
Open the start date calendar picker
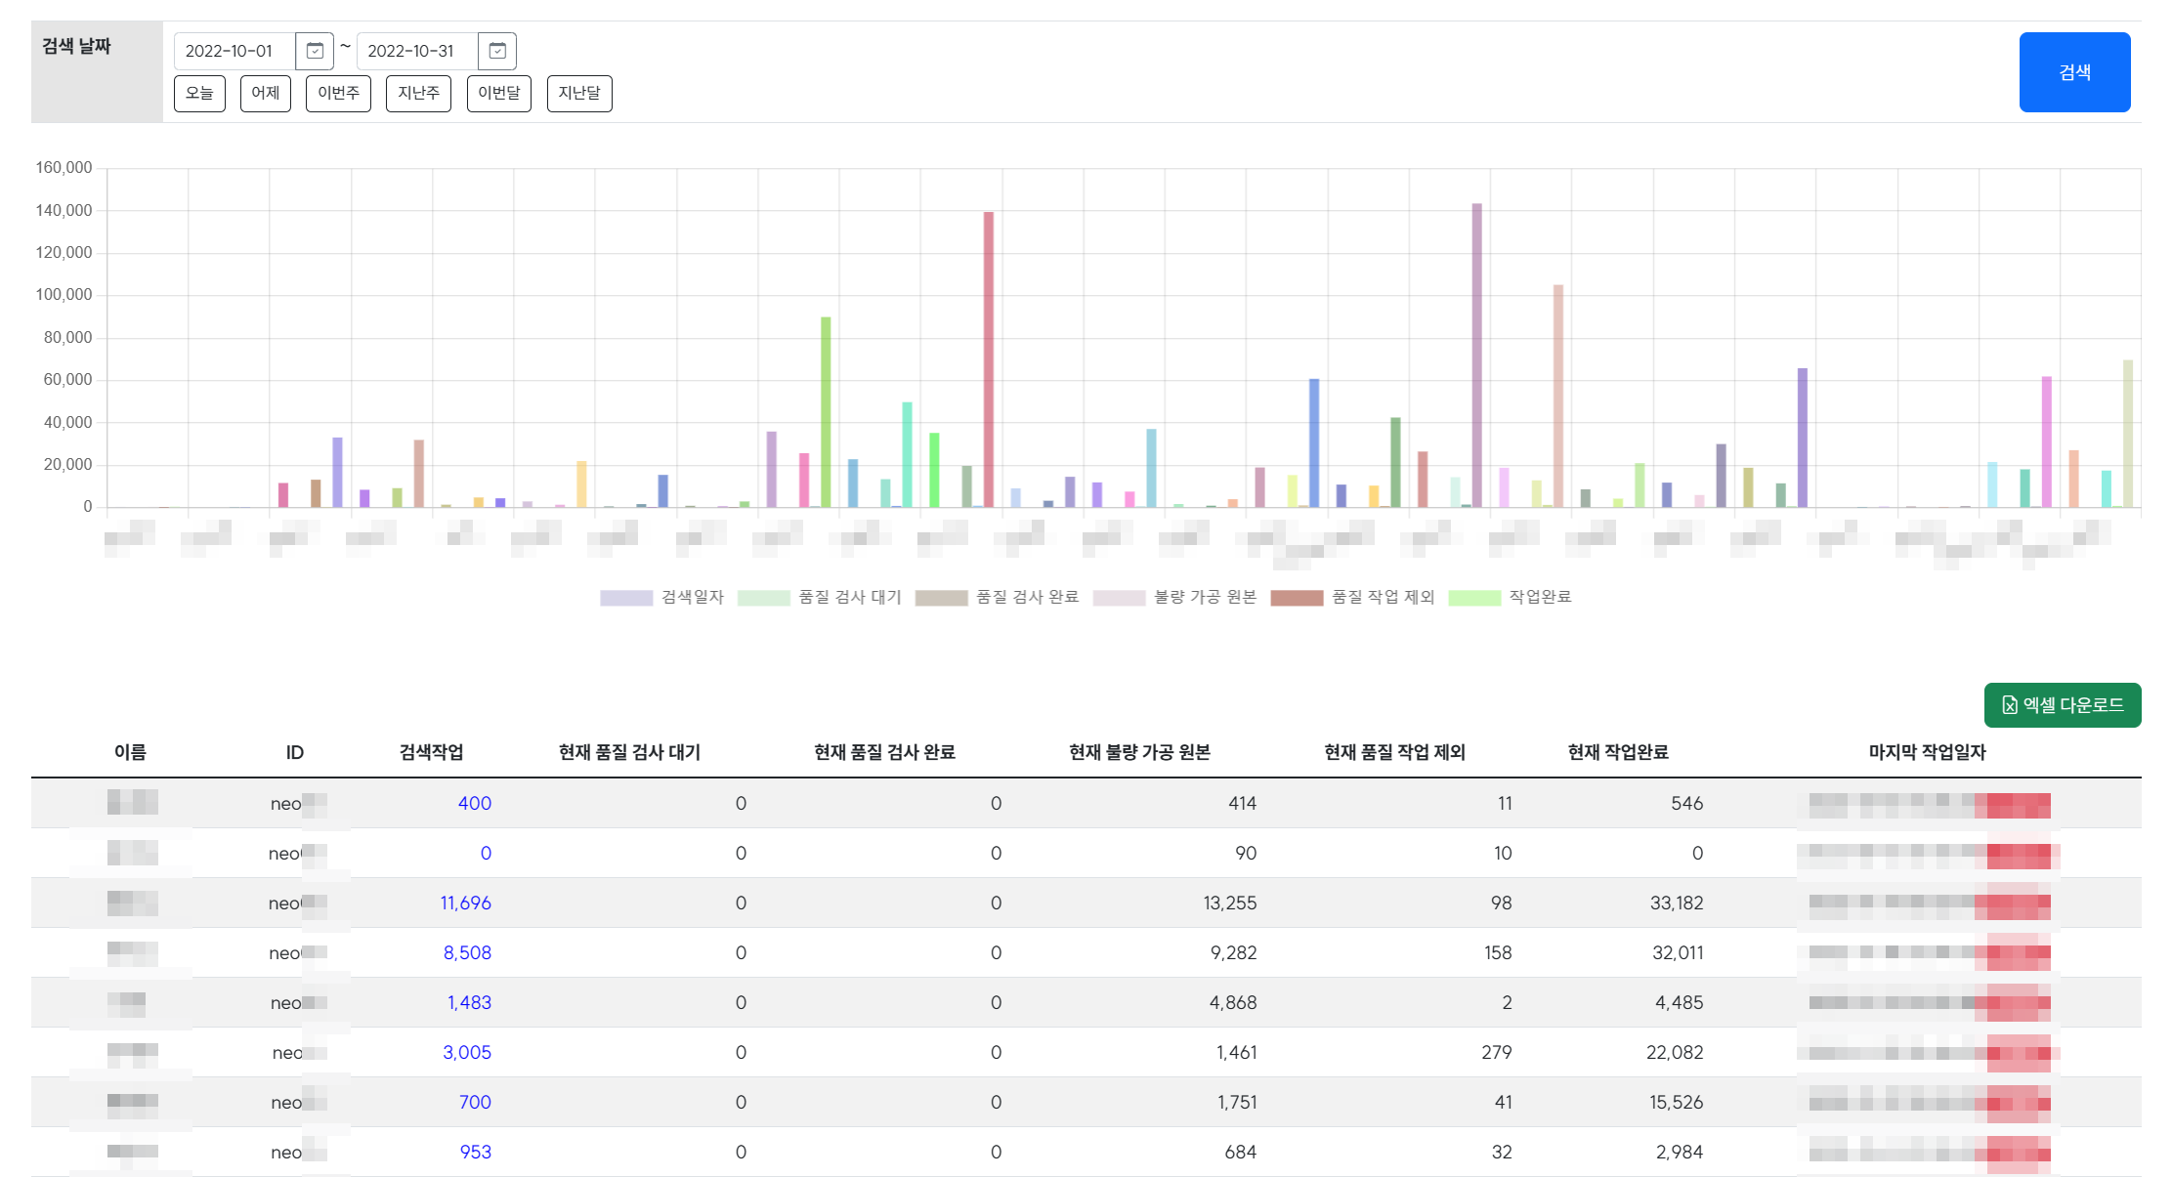pyautogui.click(x=315, y=51)
